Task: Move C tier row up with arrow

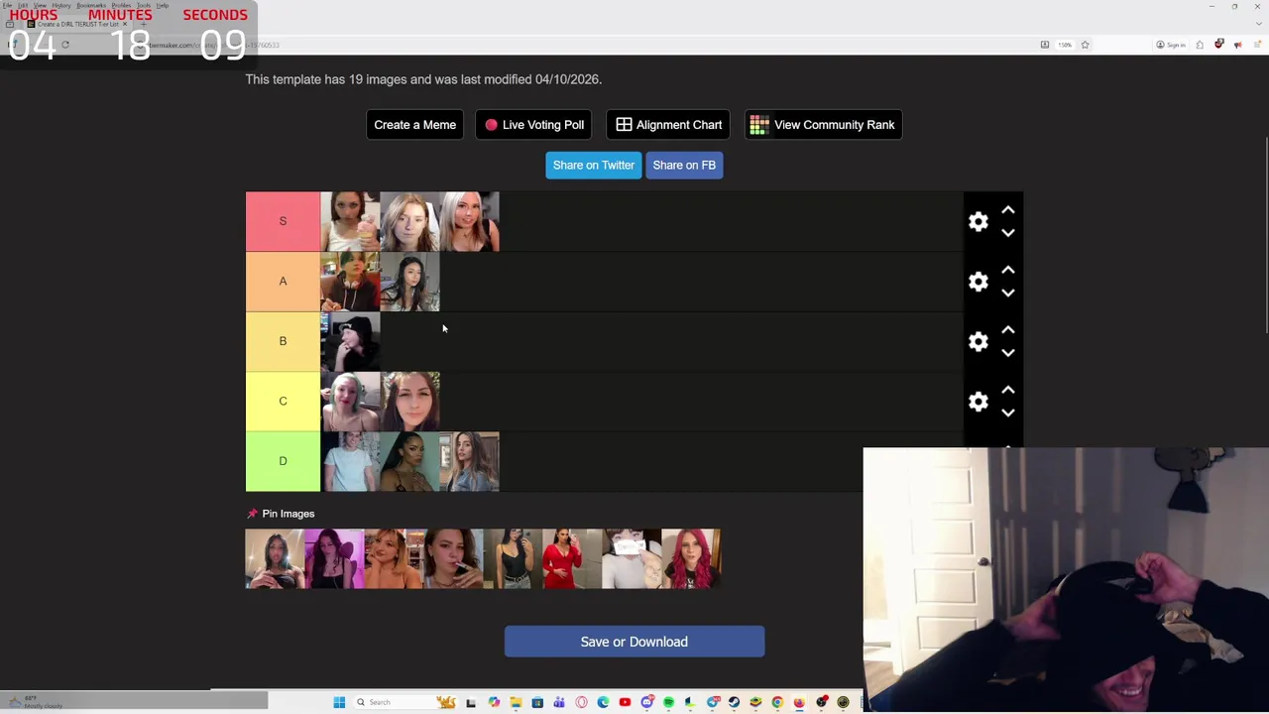Action: (x=1008, y=390)
